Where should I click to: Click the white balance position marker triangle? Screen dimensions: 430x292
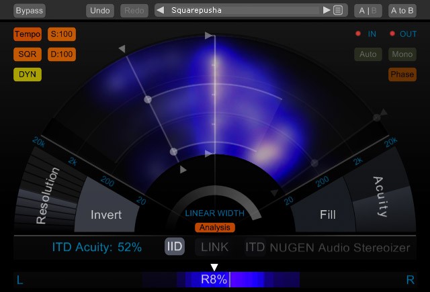pos(214,267)
